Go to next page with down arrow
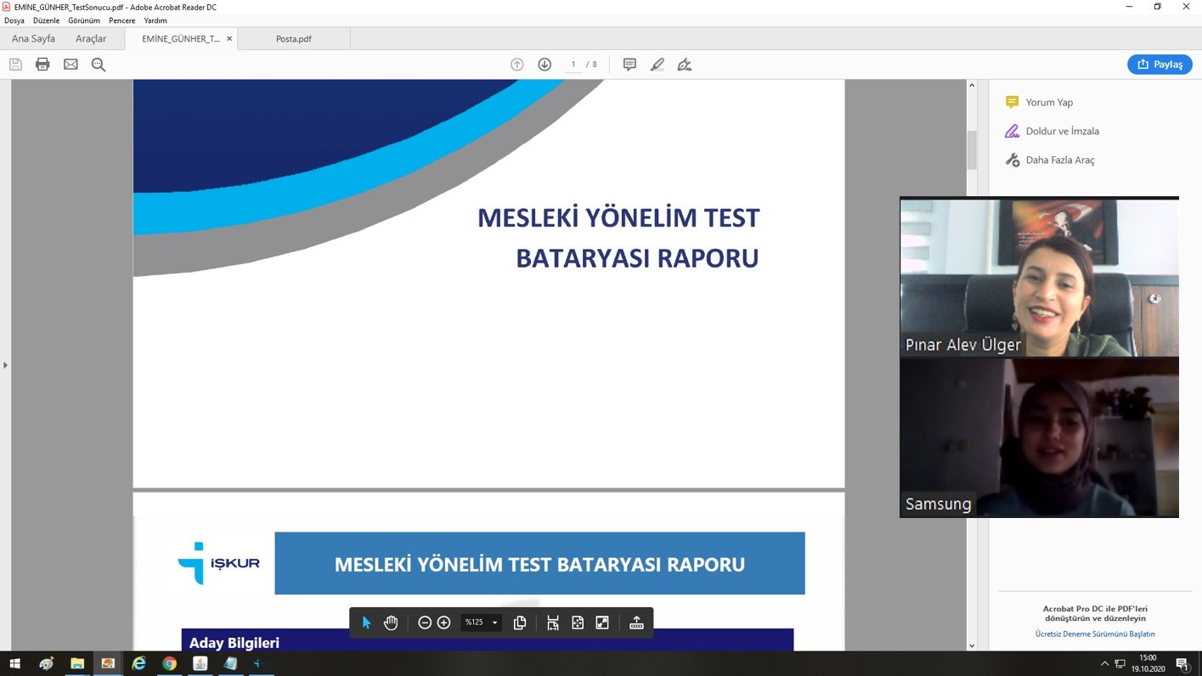1202x676 pixels. [x=545, y=65]
